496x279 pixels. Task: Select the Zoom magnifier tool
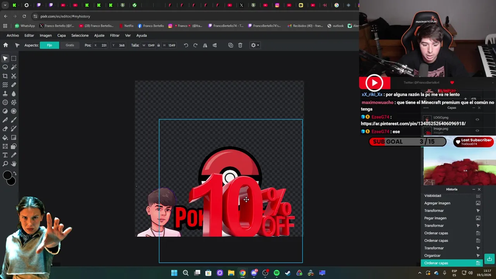pyautogui.click(x=5, y=164)
